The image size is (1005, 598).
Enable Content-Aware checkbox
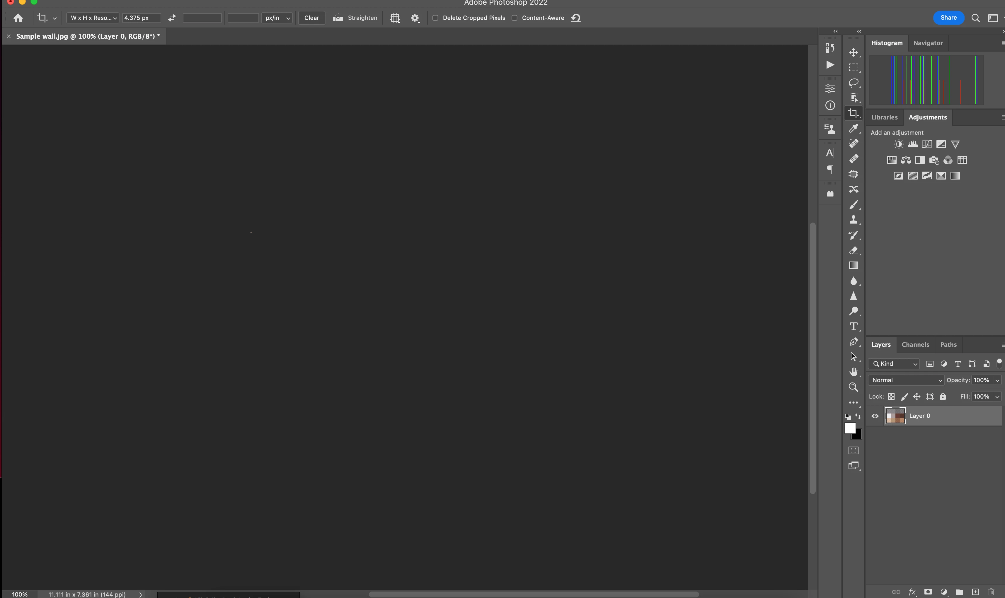515,18
